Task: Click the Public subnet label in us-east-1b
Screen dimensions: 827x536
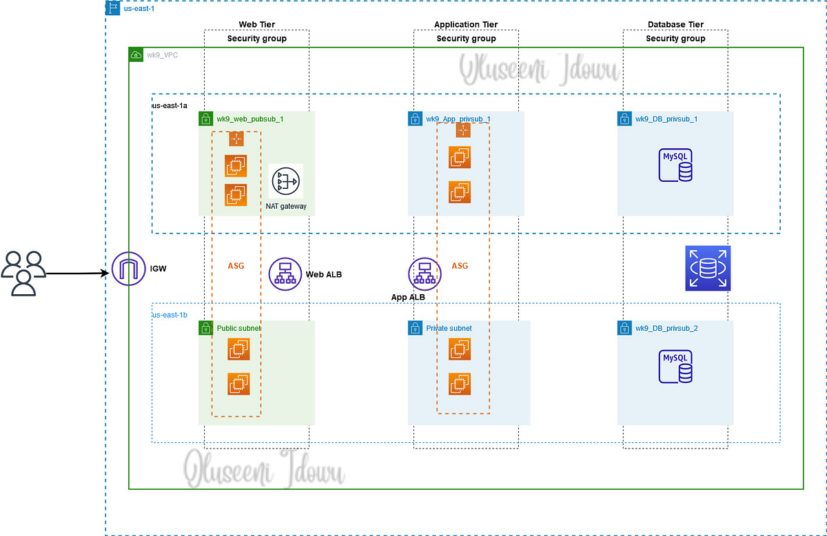Action: pos(238,328)
